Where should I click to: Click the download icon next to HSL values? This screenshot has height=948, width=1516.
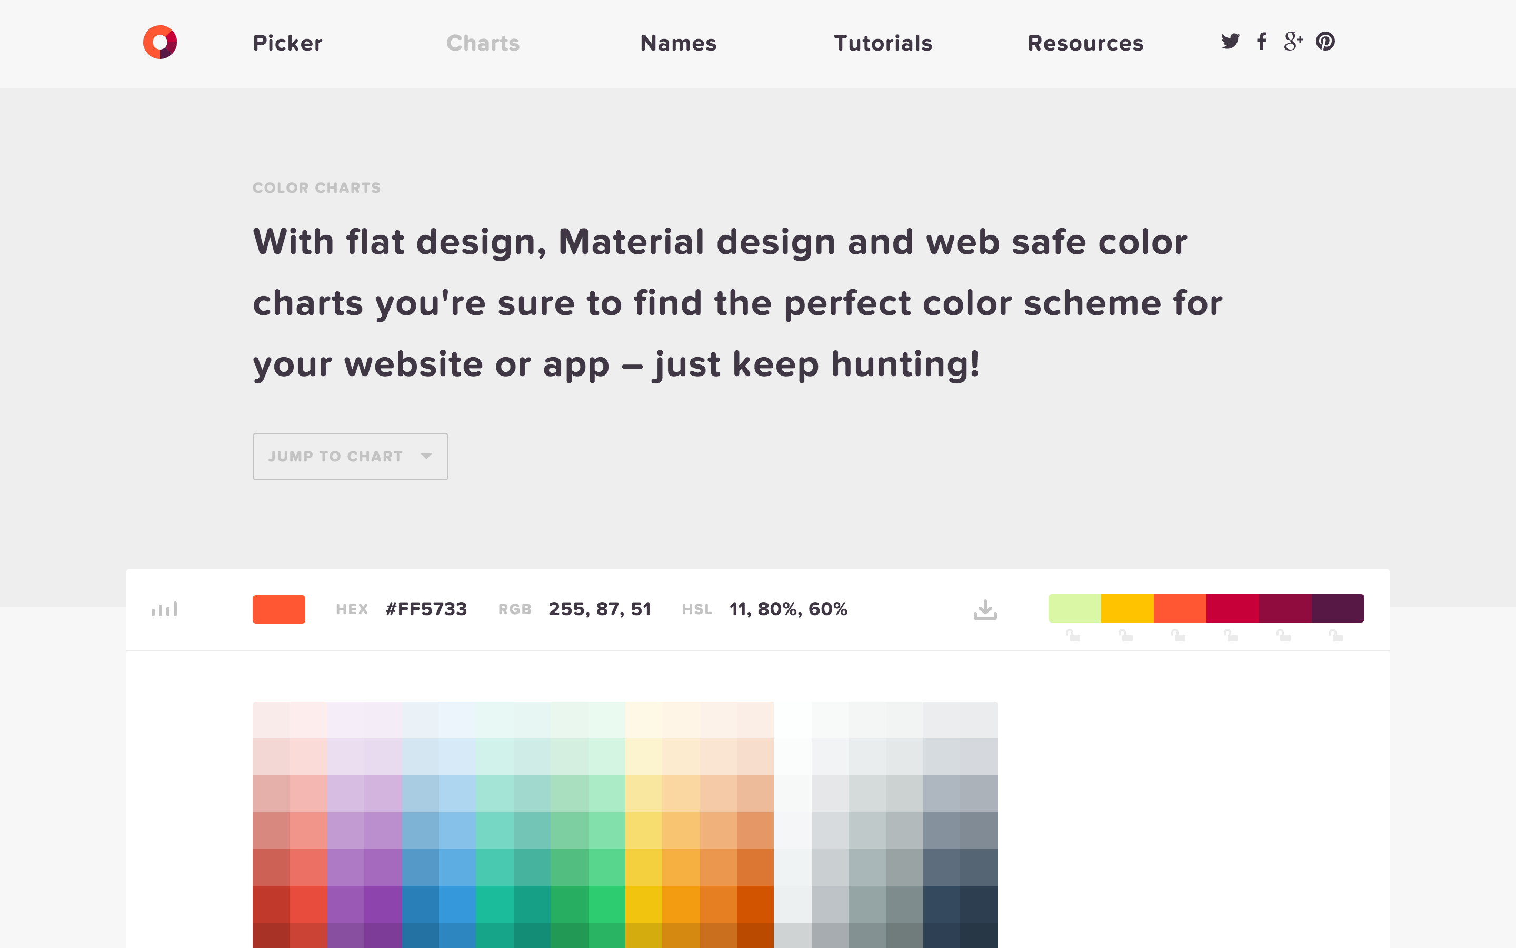[985, 609]
